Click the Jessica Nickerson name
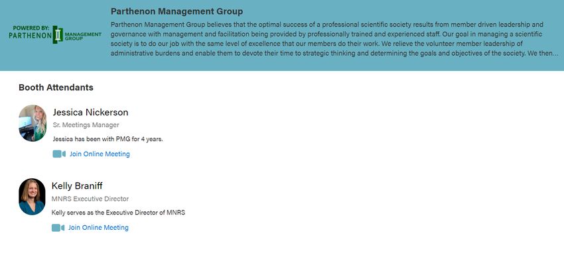Image resolution: width=564 pixels, height=253 pixels. [x=90, y=113]
